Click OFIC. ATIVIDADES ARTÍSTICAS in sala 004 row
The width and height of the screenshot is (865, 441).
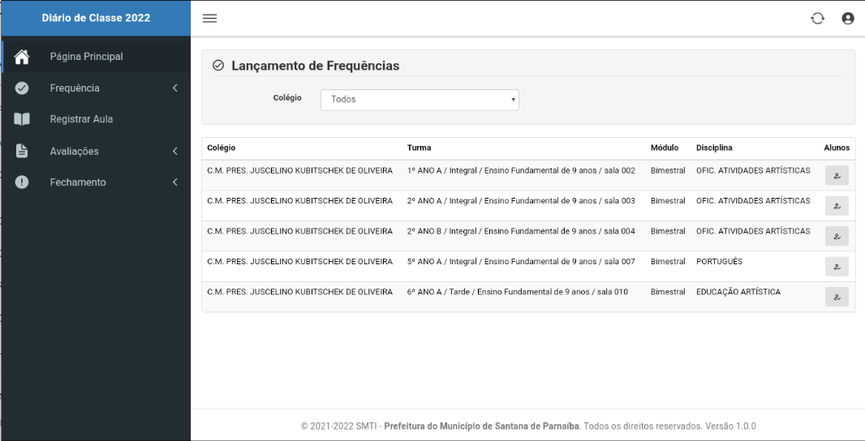pos(753,232)
